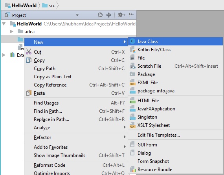Image resolution: width=224 pixels, height=175 pixels.
Task: Expand the External Libraries tree node
Action: 4,55
